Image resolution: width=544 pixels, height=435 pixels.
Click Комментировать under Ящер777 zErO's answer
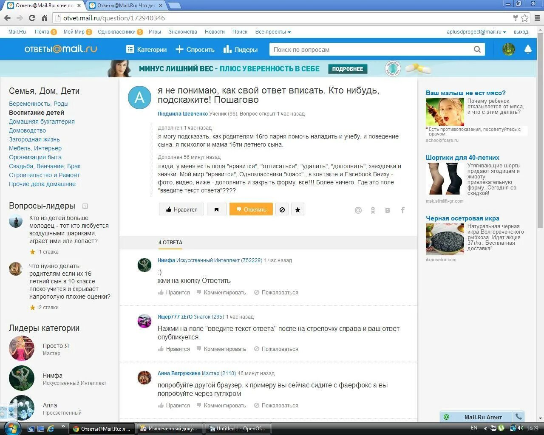pyautogui.click(x=221, y=349)
